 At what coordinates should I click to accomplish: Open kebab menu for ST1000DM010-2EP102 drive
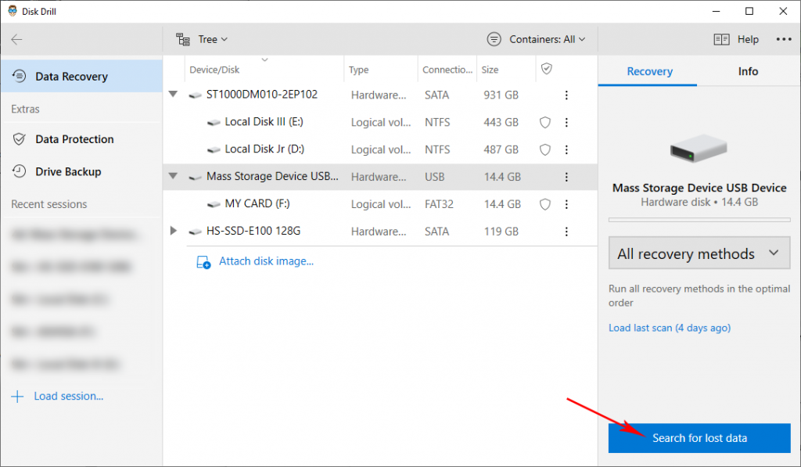(x=566, y=95)
